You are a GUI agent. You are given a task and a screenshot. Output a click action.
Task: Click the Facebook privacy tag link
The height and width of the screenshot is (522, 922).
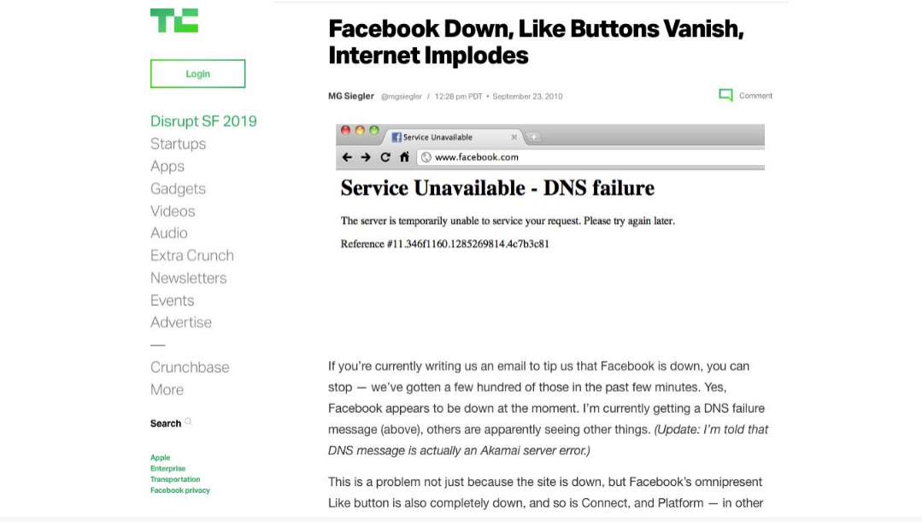179,490
